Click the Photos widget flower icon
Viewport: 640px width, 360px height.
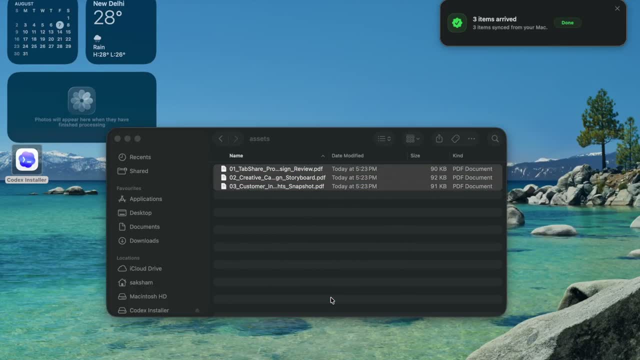81,100
